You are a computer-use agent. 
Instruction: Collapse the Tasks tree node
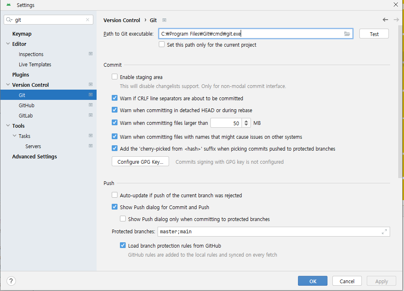[15, 136]
